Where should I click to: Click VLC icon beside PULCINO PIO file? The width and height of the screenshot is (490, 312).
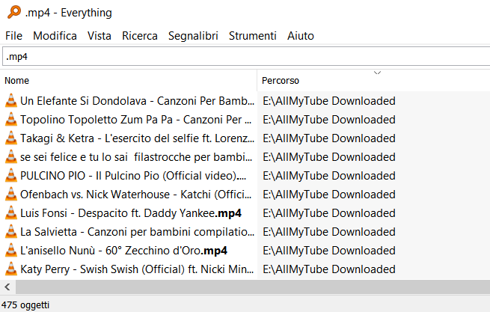coord(11,176)
